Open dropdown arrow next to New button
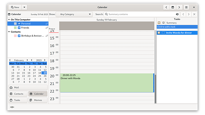 [24, 7]
